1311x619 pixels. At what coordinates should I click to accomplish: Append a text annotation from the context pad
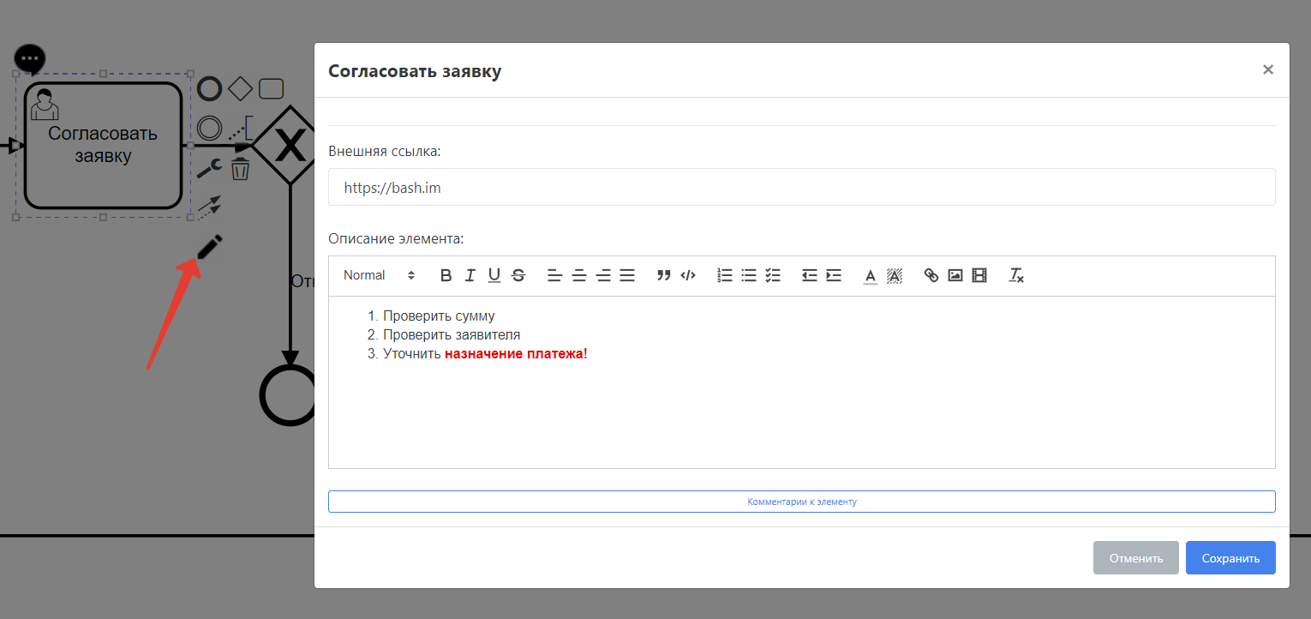[241, 129]
